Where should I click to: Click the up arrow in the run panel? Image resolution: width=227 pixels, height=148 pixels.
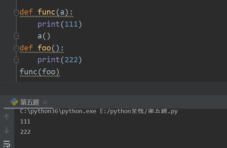(6, 117)
